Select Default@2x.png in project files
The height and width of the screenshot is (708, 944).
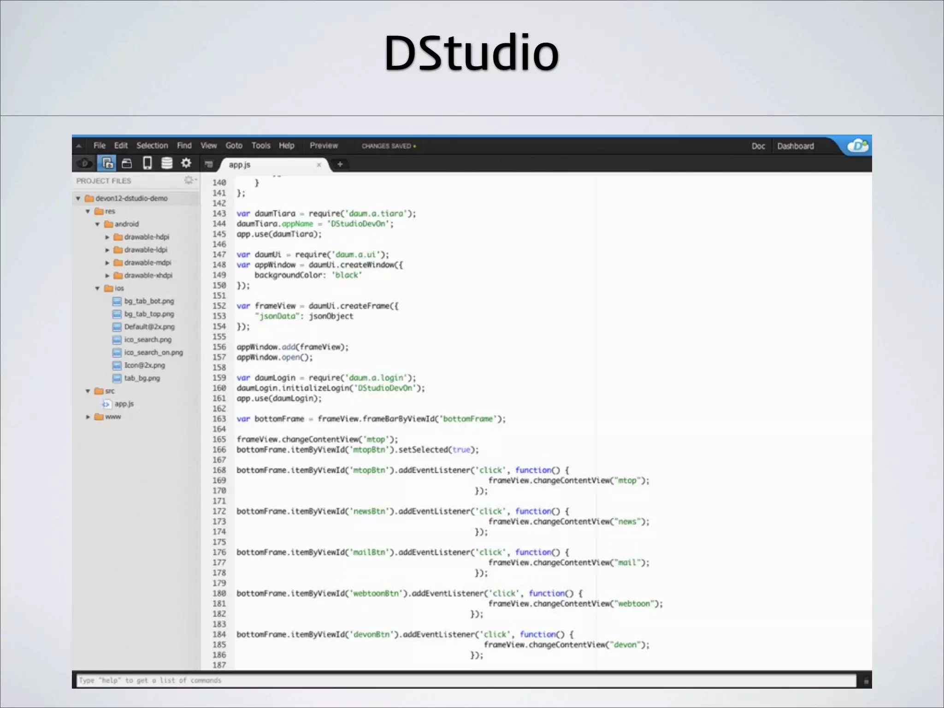pyautogui.click(x=149, y=327)
